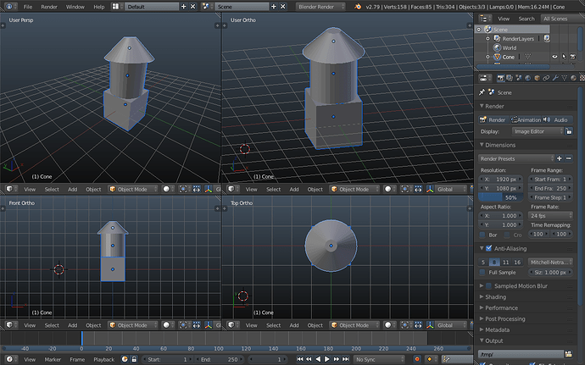
Task: Select 16 anti-aliasing samples
Action: click(x=517, y=262)
